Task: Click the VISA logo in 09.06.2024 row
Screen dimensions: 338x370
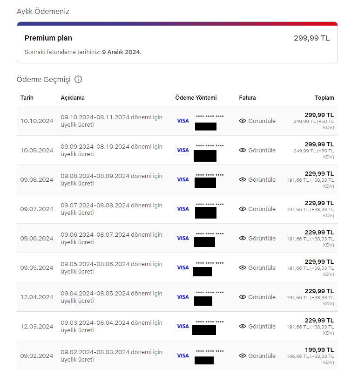Action: [183, 238]
